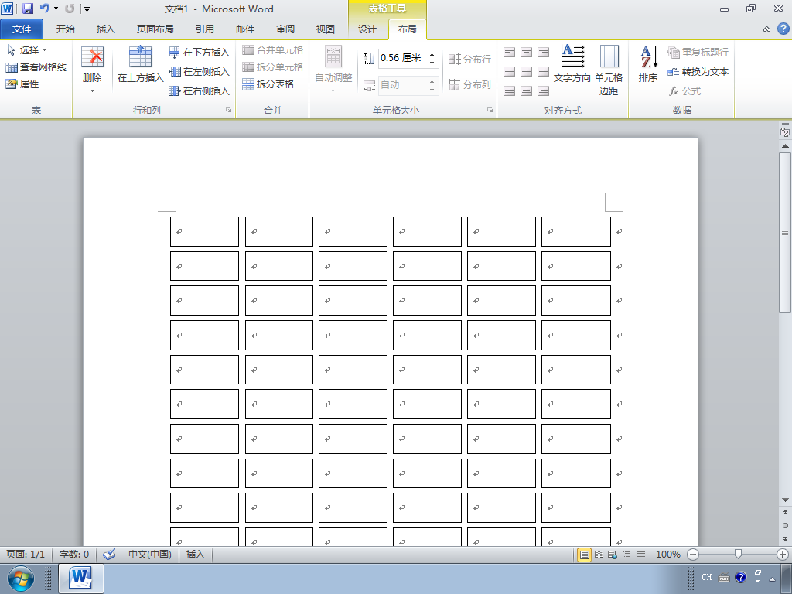The width and height of the screenshot is (792, 594).
Task: Open the 页面布局 tab
Action: coord(155,29)
